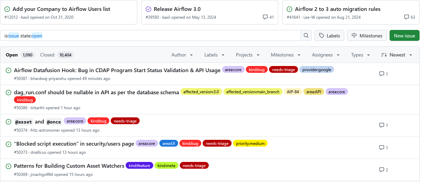This screenshot has width=425, height=182.
Task: Open the Blocked script execution issue
Action: pos(74,144)
